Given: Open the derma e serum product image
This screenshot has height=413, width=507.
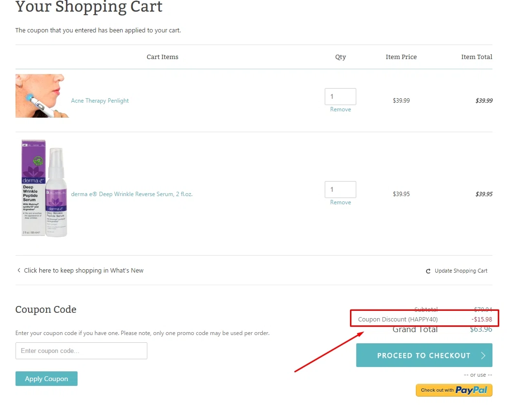Looking at the screenshot, I should [44, 188].
